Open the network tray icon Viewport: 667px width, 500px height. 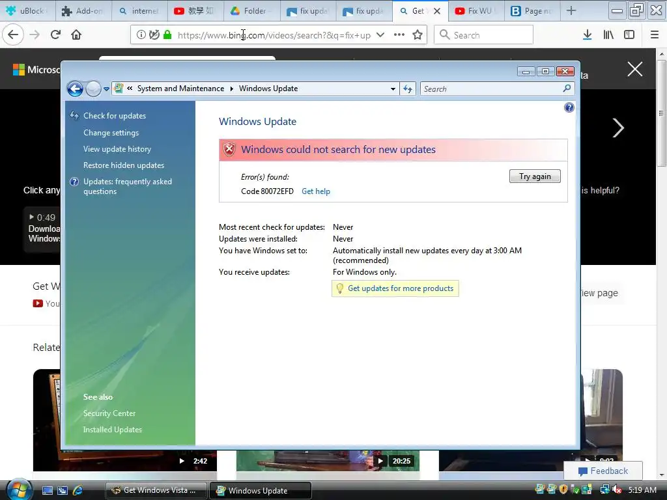click(604, 490)
